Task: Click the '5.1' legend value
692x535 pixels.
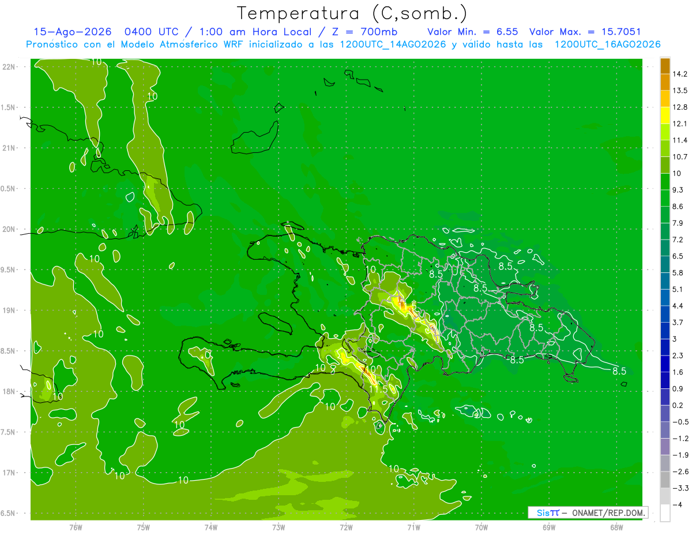Action: [x=679, y=289]
